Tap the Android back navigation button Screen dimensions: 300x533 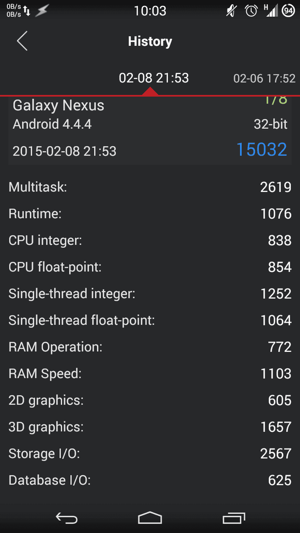click(x=67, y=518)
